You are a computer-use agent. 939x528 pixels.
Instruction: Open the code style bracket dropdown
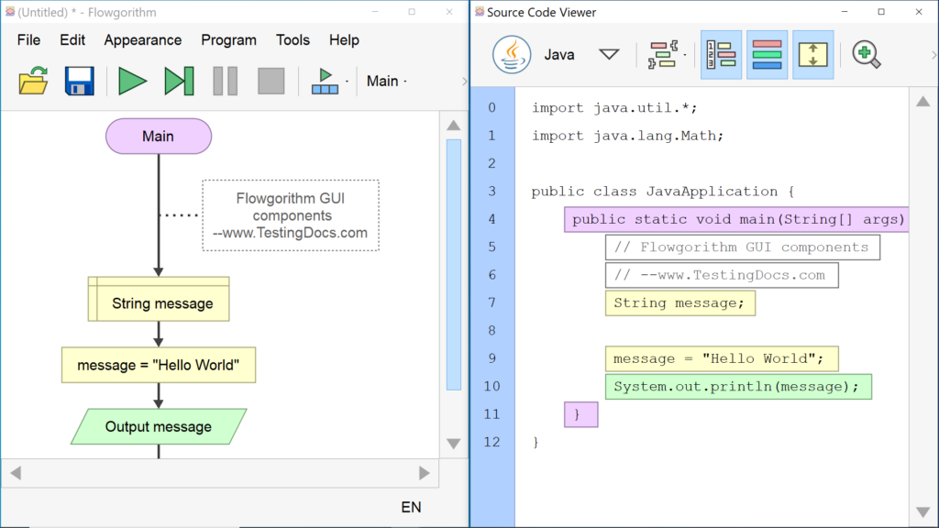667,55
